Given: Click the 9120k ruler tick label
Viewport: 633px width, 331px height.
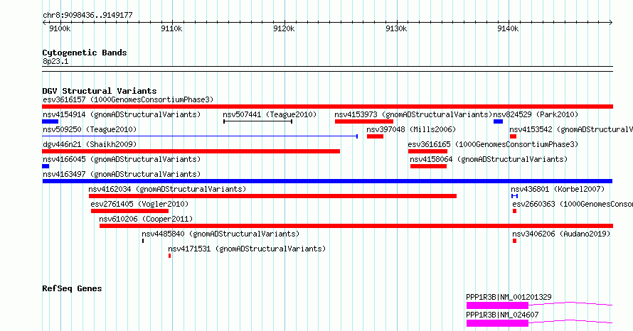Looking at the screenshot, I should 284,28.
